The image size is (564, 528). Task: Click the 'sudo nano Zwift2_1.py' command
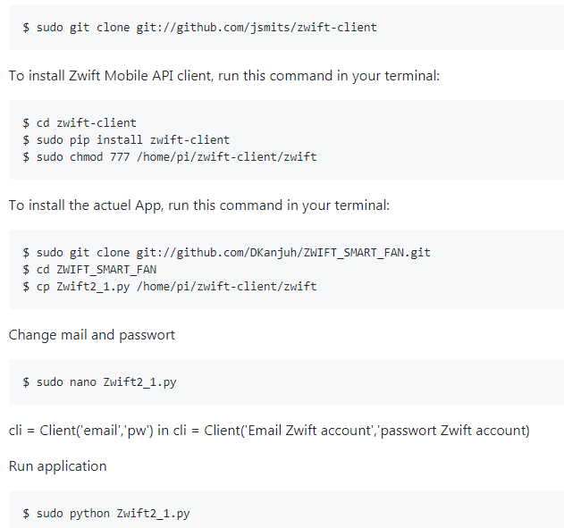(99, 382)
